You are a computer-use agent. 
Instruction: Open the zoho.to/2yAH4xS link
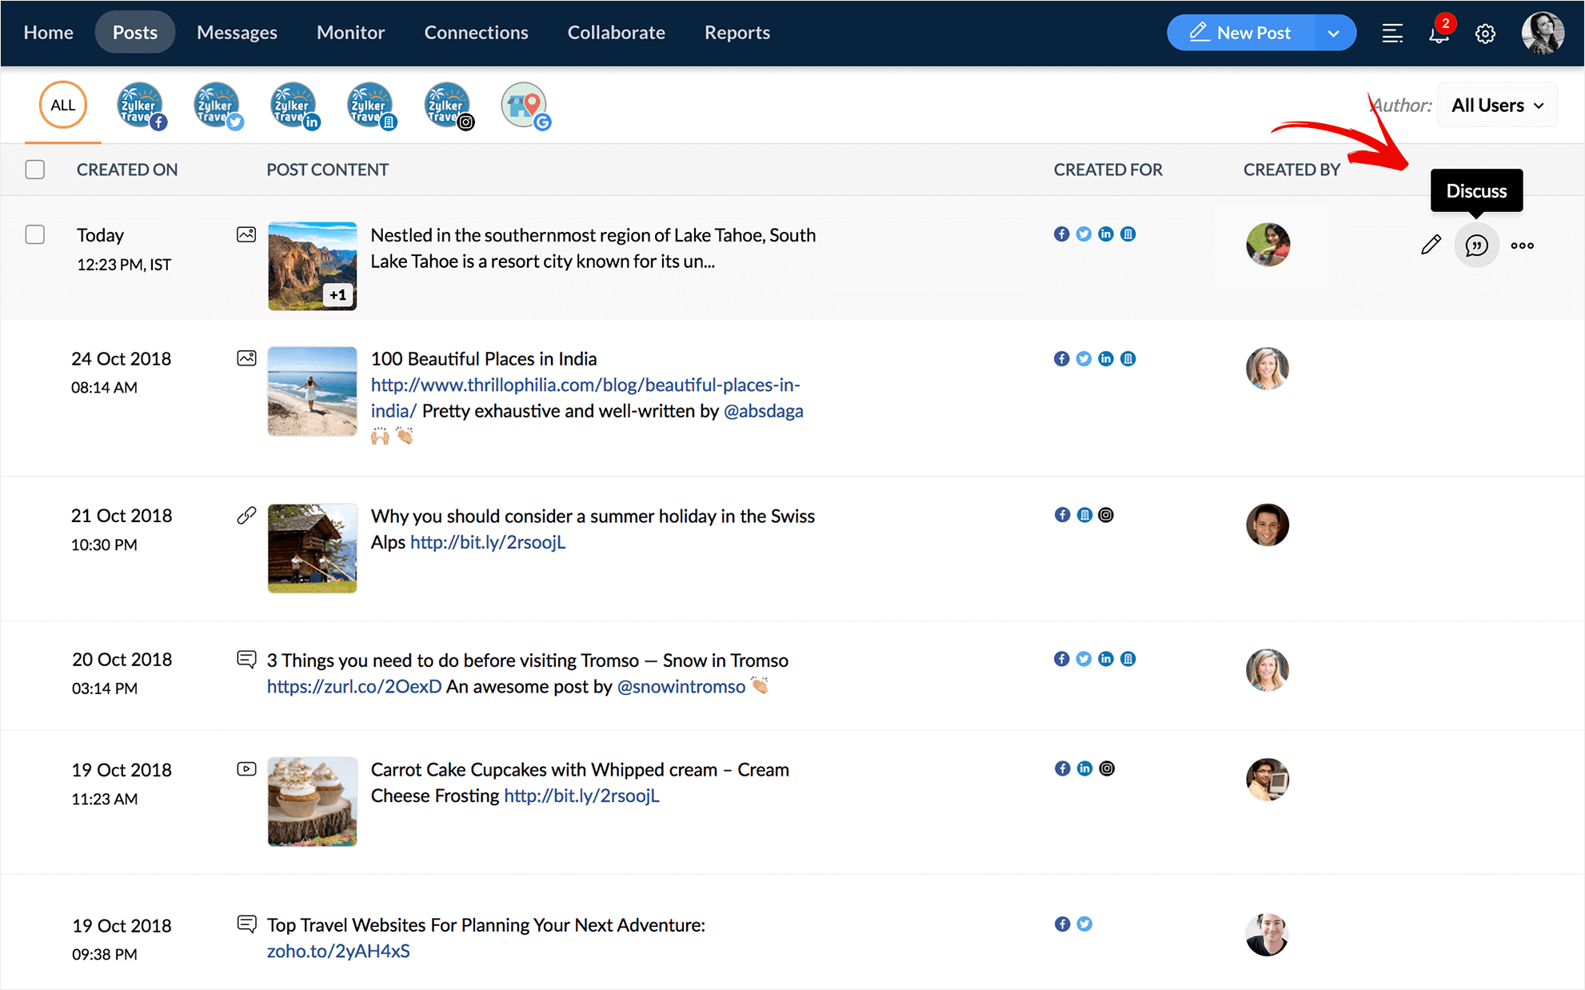point(338,951)
